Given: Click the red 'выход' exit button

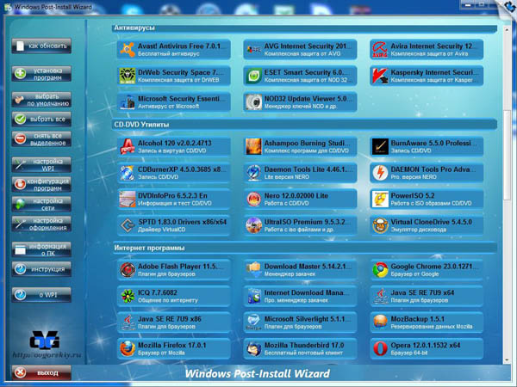Looking at the screenshot, I should click(41, 373).
